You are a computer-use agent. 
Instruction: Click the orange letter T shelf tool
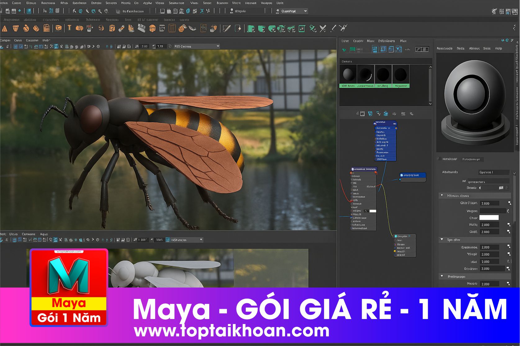click(69, 28)
